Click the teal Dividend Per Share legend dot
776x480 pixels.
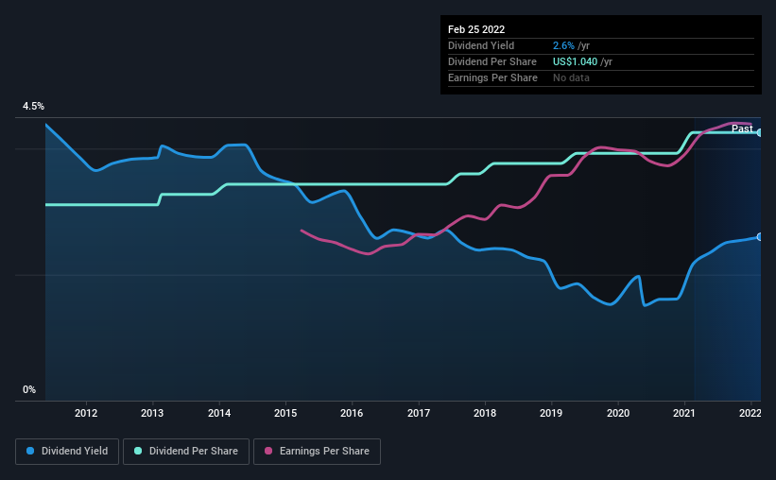click(138, 451)
